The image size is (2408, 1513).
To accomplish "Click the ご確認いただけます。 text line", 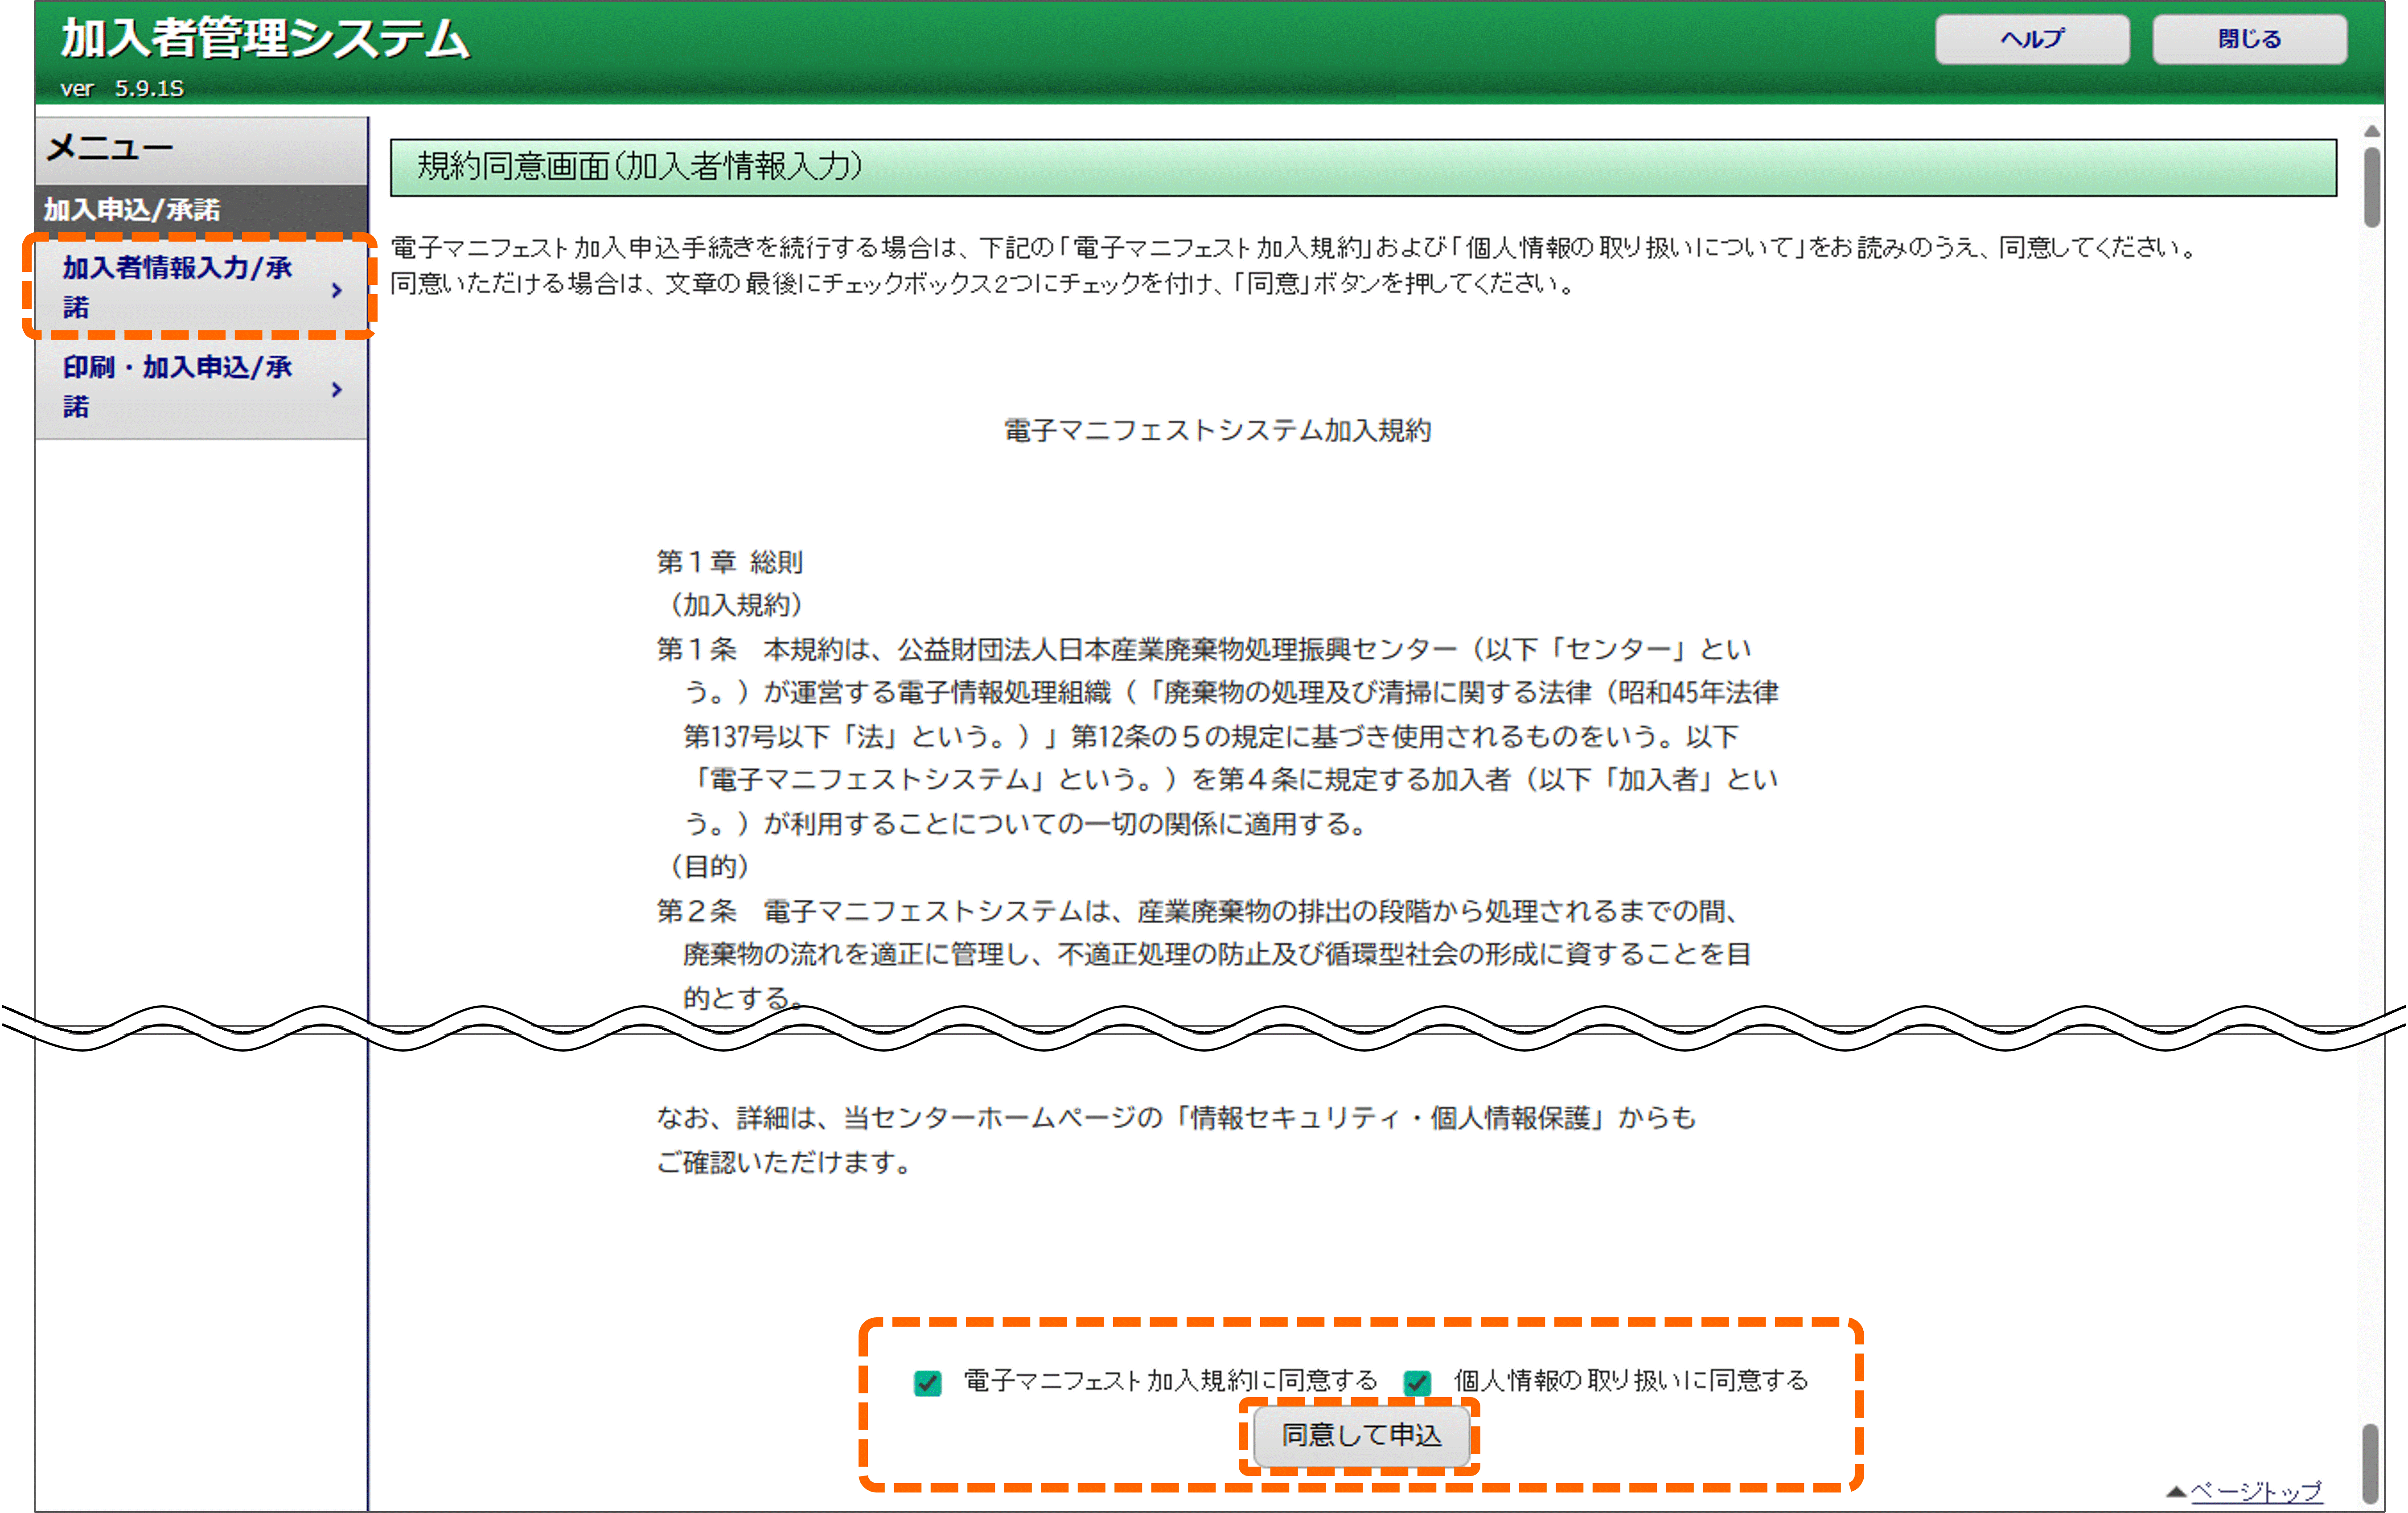I will 783,1162.
